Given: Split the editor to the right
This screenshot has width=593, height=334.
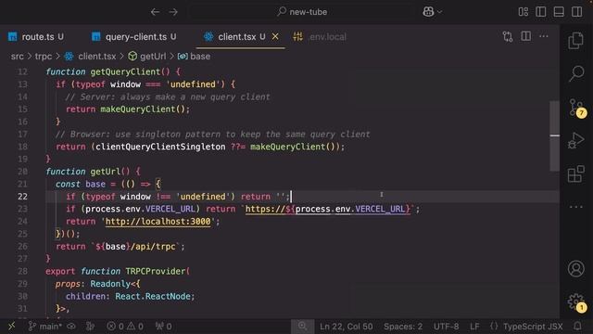Looking at the screenshot, I should pos(525,36).
